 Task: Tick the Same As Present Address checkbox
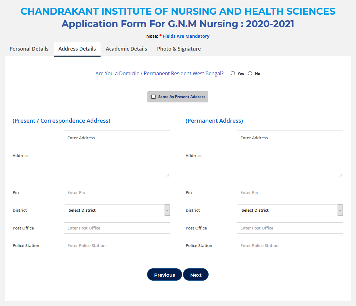click(153, 97)
